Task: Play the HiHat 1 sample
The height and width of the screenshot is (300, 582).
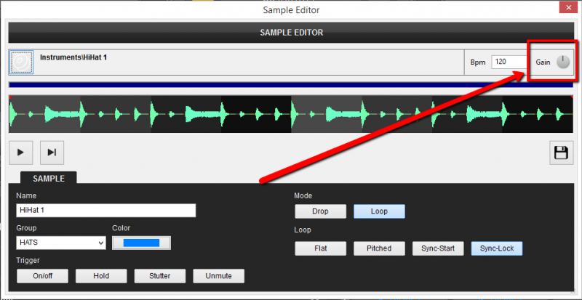Action: (x=21, y=153)
